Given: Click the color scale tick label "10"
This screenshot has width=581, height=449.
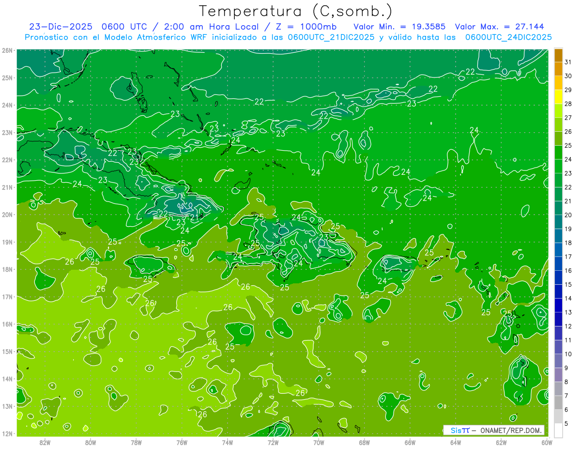Looking at the screenshot, I should [x=568, y=354].
